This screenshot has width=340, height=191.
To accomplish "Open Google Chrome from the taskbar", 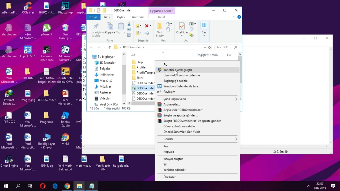I will pos(67,186).
